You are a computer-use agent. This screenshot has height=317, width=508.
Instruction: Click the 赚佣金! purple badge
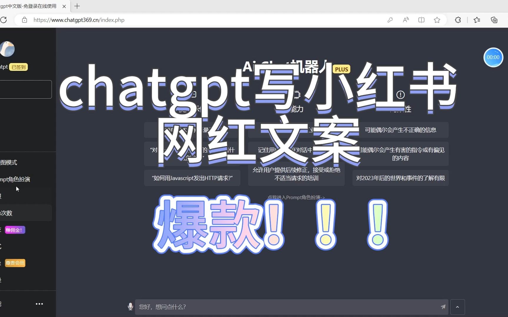pyautogui.click(x=14, y=230)
